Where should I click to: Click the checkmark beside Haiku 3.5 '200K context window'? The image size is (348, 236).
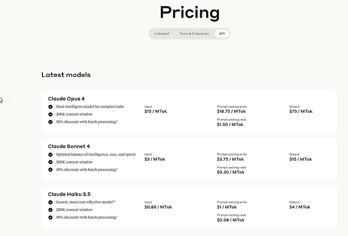pyautogui.click(x=50, y=210)
